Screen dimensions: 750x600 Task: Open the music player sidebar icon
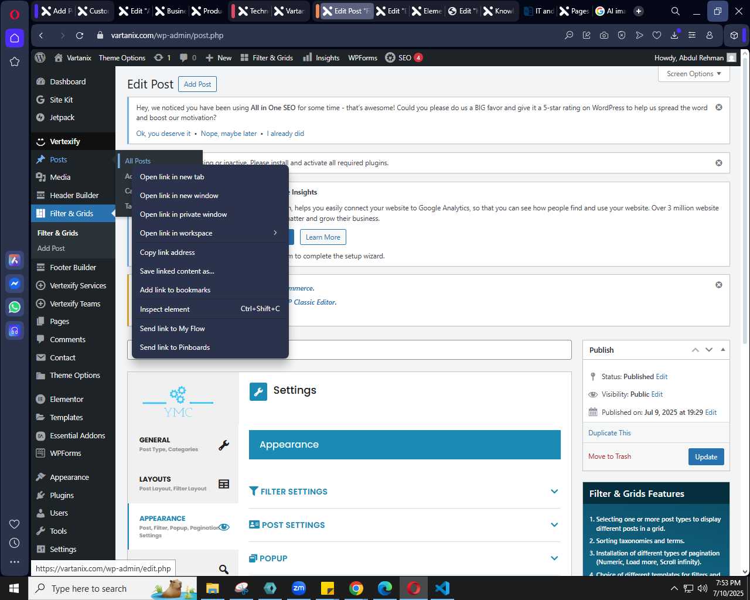click(x=15, y=330)
